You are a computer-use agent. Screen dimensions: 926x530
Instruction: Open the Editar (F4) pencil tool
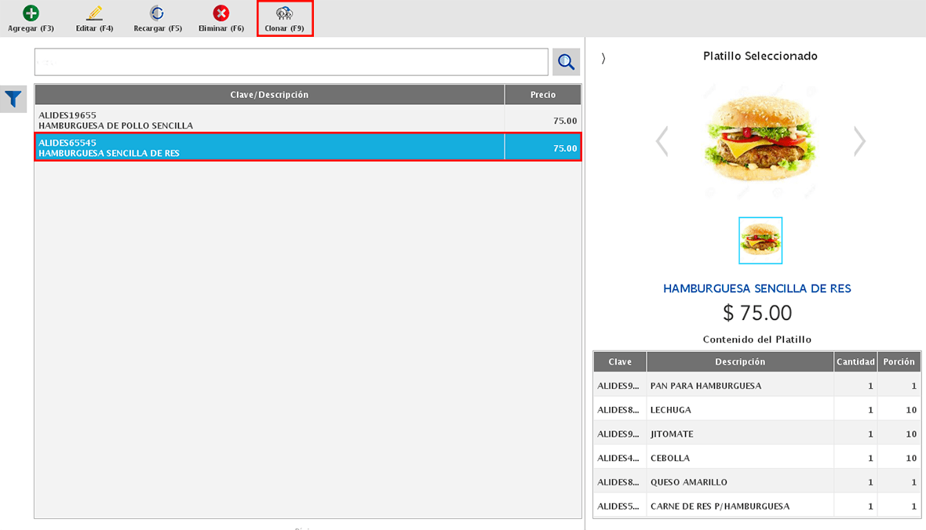[x=94, y=14]
